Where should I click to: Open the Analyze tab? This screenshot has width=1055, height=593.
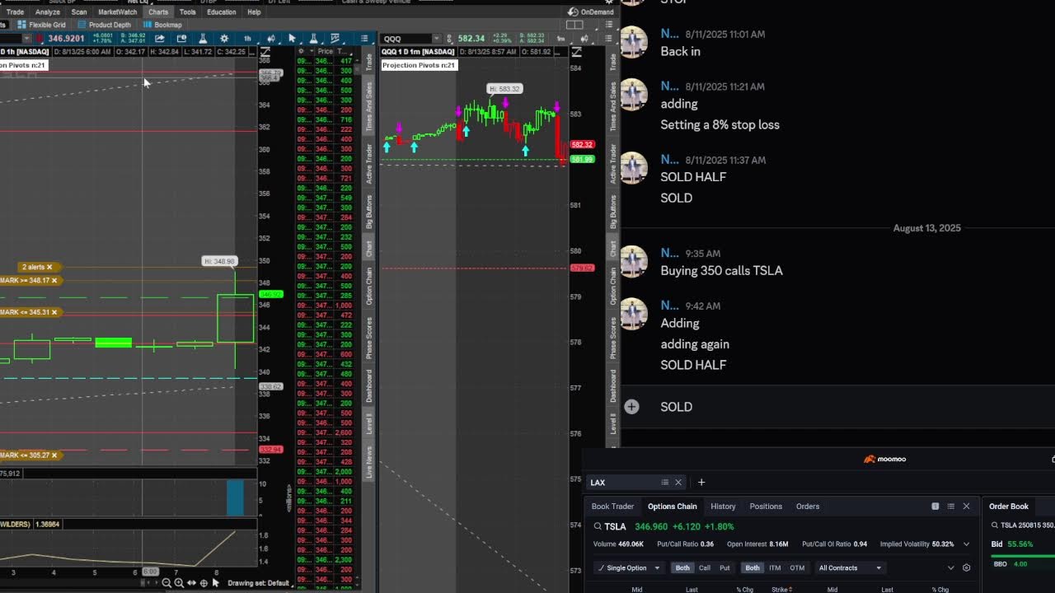48,12
